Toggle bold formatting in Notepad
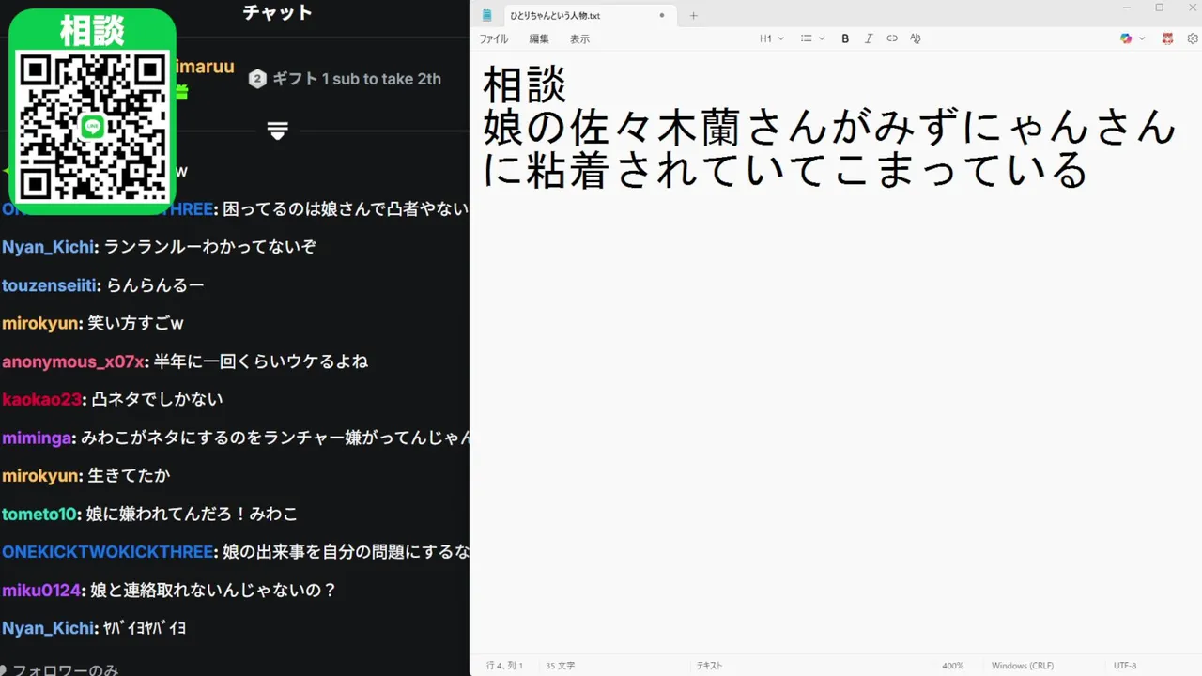 845,38
